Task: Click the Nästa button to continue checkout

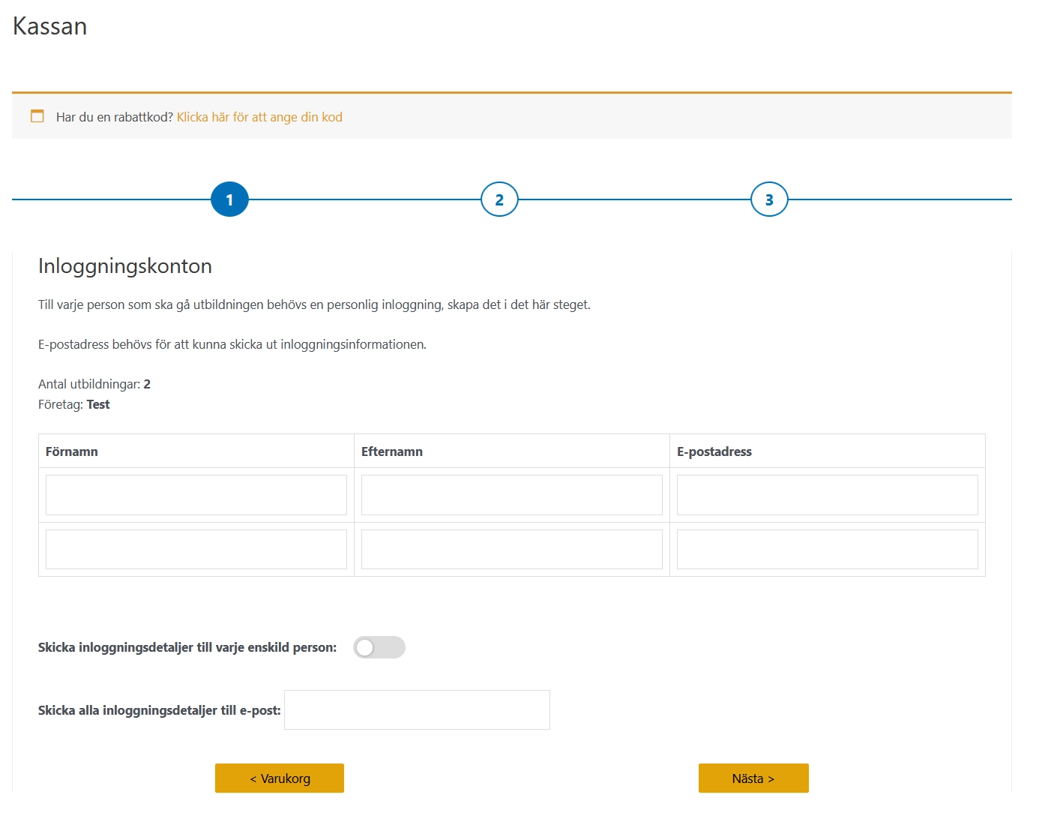Action: tap(753, 778)
